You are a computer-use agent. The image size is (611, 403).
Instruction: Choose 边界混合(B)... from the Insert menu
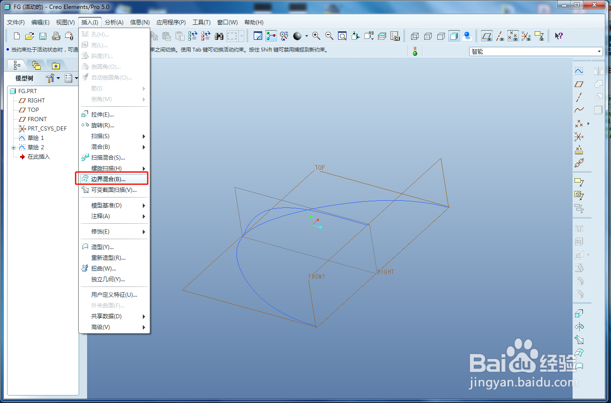coord(114,179)
